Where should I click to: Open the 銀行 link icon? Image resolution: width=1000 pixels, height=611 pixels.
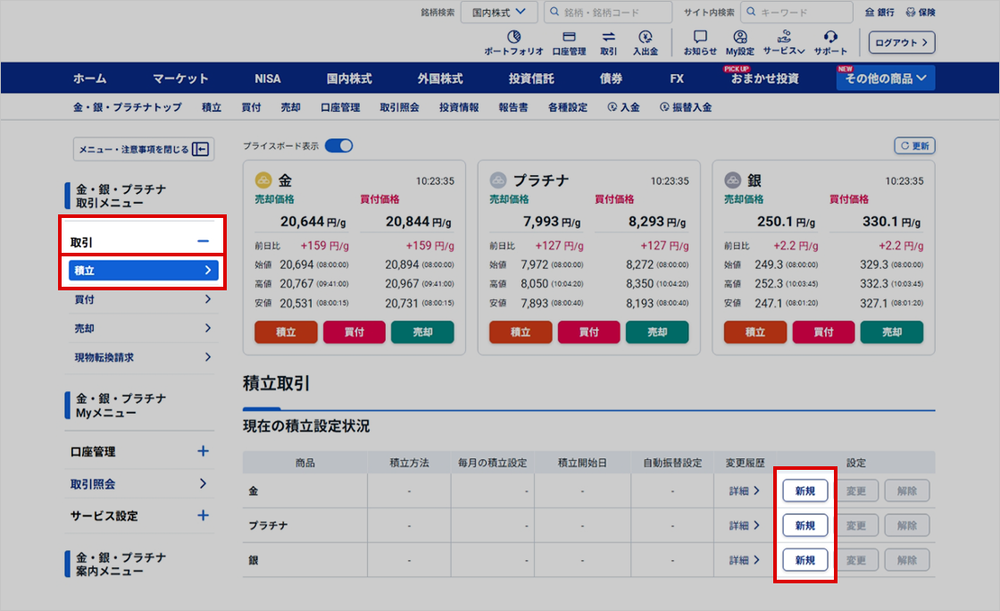coord(871,13)
